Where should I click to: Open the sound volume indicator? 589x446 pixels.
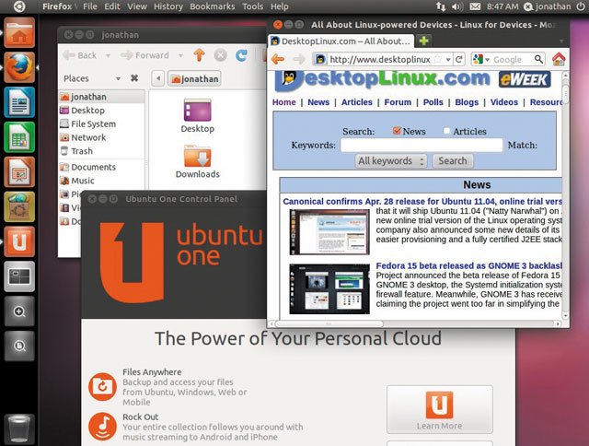pos(457,6)
